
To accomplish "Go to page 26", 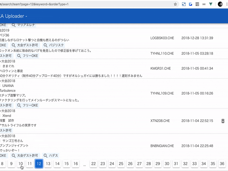I will 130,164.
